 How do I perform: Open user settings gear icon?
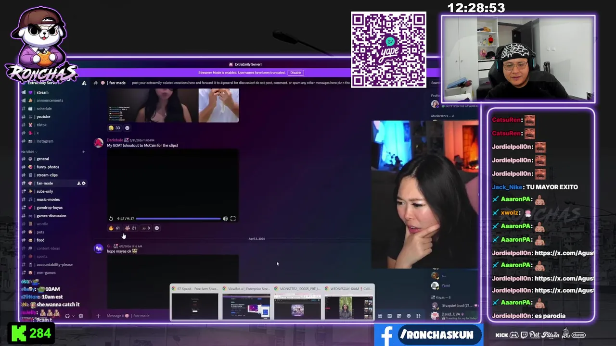[81, 316]
